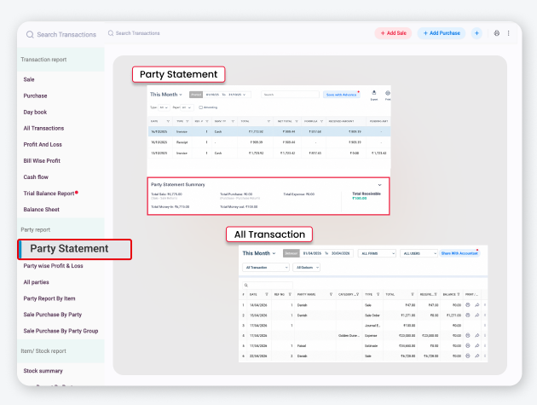This screenshot has height=405, width=537.
Task: Tick the checkbox in Party Statement filter row
Action: tap(200, 107)
